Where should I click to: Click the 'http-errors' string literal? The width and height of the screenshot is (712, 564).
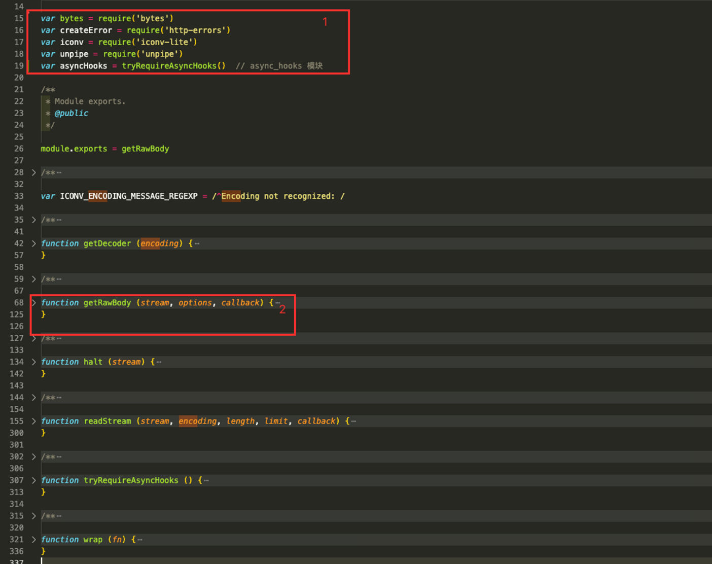[x=195, y=30]
